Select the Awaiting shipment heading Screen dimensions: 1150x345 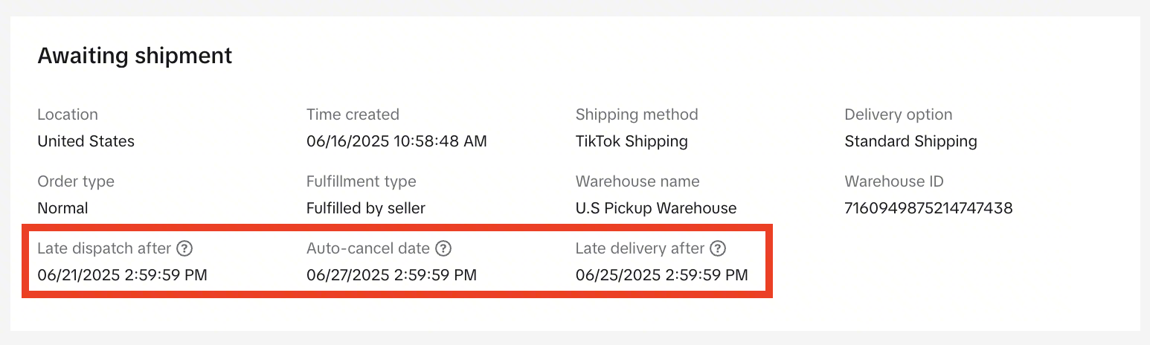(x=135, y=55)
